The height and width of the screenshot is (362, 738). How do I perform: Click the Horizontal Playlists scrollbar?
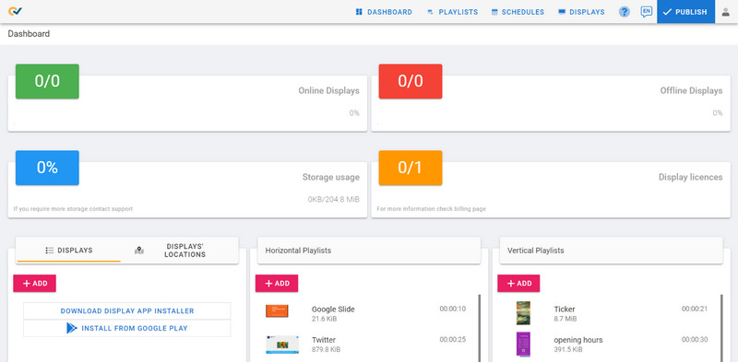[479, 328]
